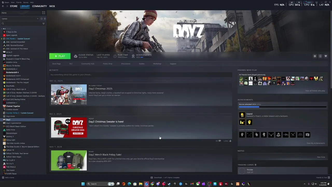332x187 pixels.
Task: Add DayZ to favorites heart icon
Action: click(326, 56)
